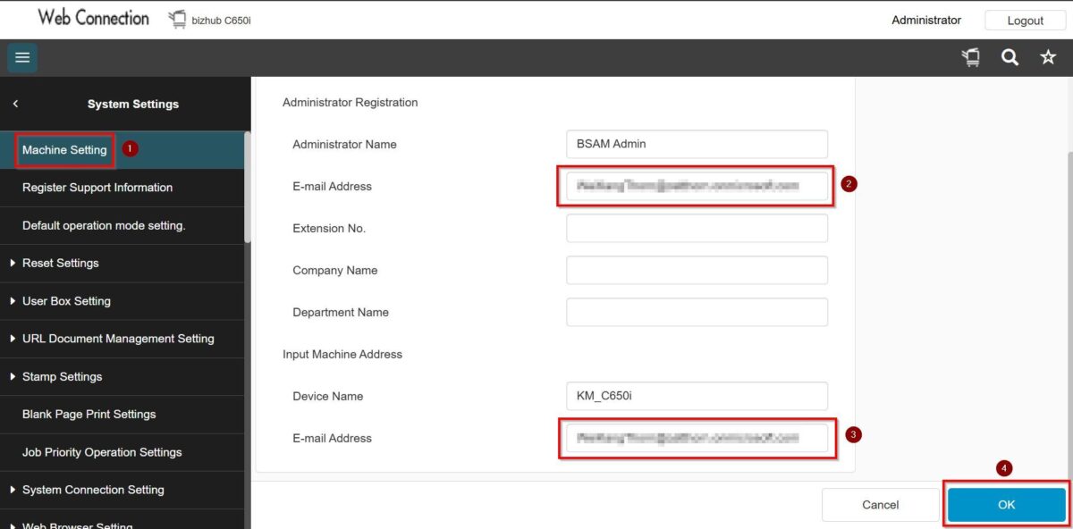
Task: Click the OK button
Action: [x=1006, y=505]
